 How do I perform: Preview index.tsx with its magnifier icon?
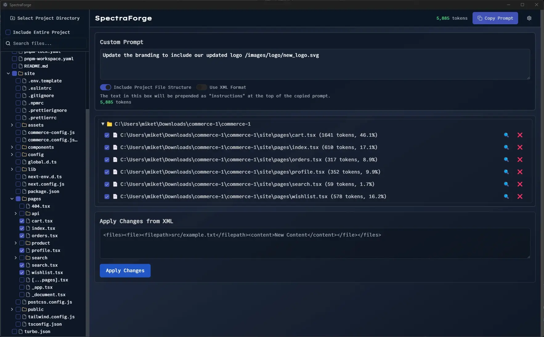506,147
